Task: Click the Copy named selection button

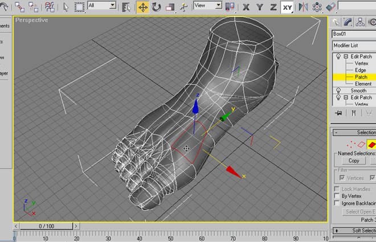Action: pyautogui.click(x=354, y=161)
